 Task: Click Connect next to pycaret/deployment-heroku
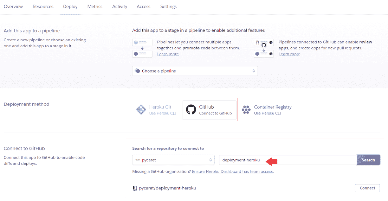click(x=367, y=188)
